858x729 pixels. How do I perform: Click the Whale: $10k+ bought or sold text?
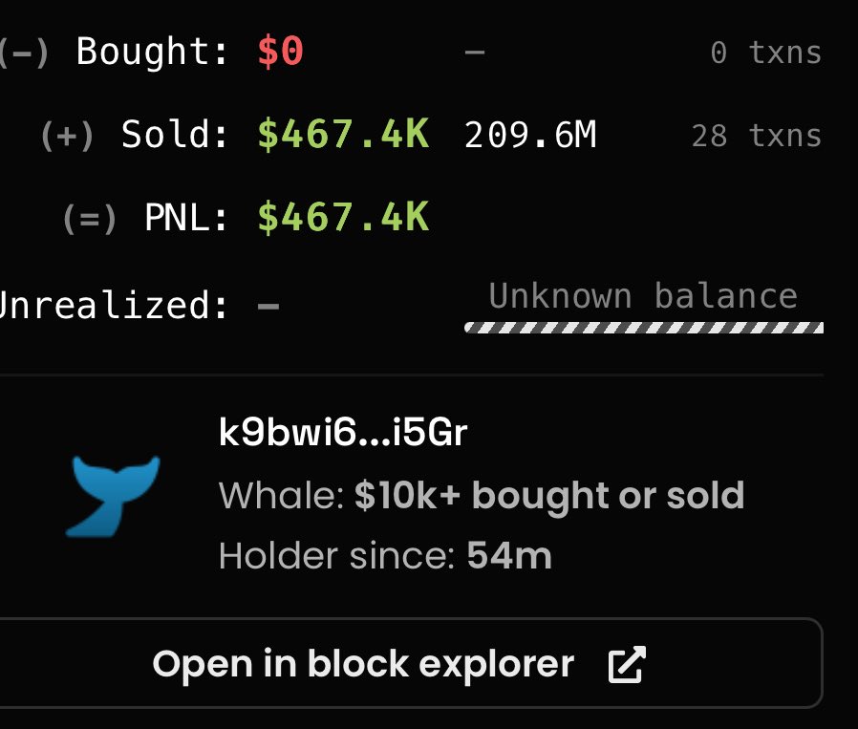482,496
